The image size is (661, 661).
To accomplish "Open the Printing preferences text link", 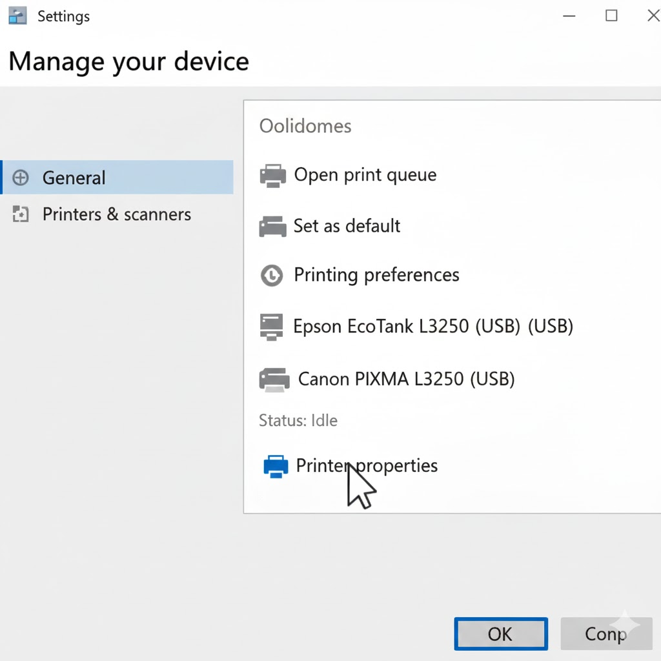I will coord(376,275).
